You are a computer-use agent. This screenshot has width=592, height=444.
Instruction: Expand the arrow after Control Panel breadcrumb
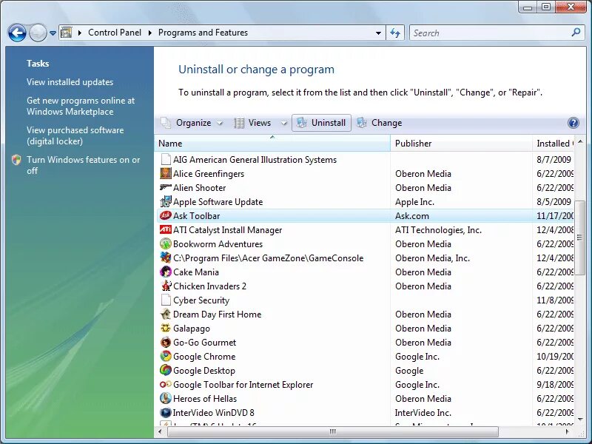pyautogui.click(x=150, y=33)
